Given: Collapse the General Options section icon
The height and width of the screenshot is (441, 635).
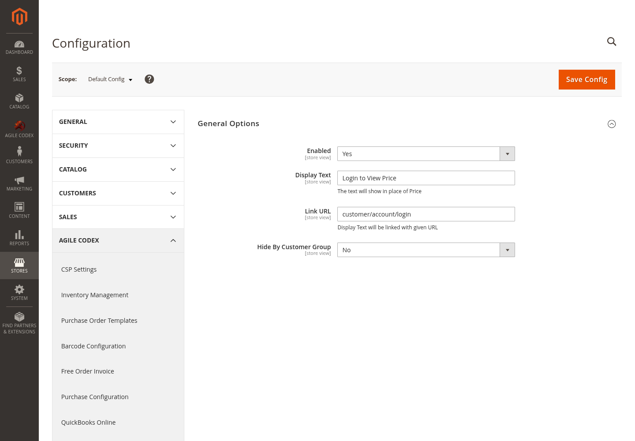Looking at the screenshot, I should coord(612,124).
